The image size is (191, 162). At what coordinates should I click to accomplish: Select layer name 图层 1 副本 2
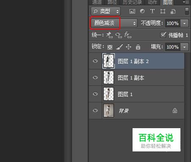(133, 61)
